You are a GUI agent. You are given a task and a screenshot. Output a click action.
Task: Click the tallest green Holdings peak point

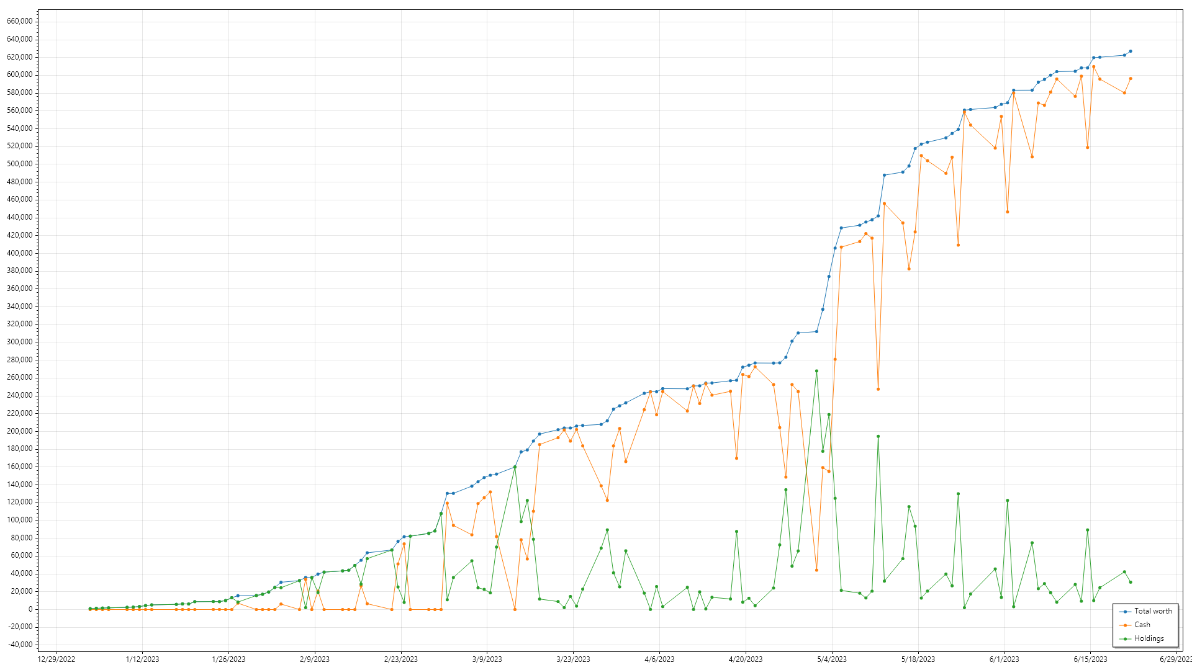[x=816, y=371]
